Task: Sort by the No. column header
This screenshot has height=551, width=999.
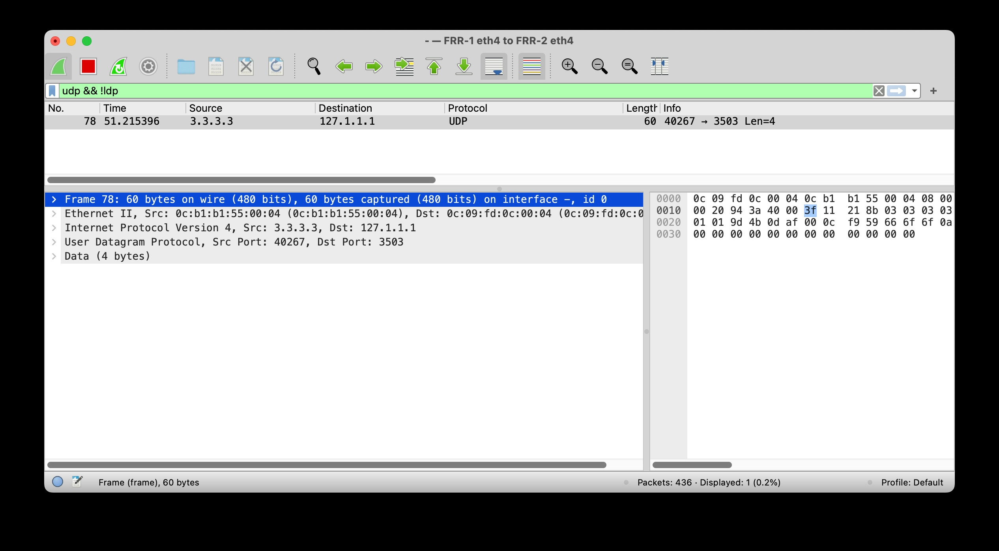Action: [72, 108]
